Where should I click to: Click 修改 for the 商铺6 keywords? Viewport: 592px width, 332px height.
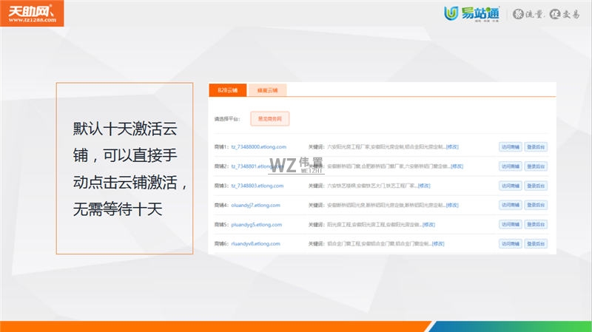pyautogui.click(x=438, y=244)
